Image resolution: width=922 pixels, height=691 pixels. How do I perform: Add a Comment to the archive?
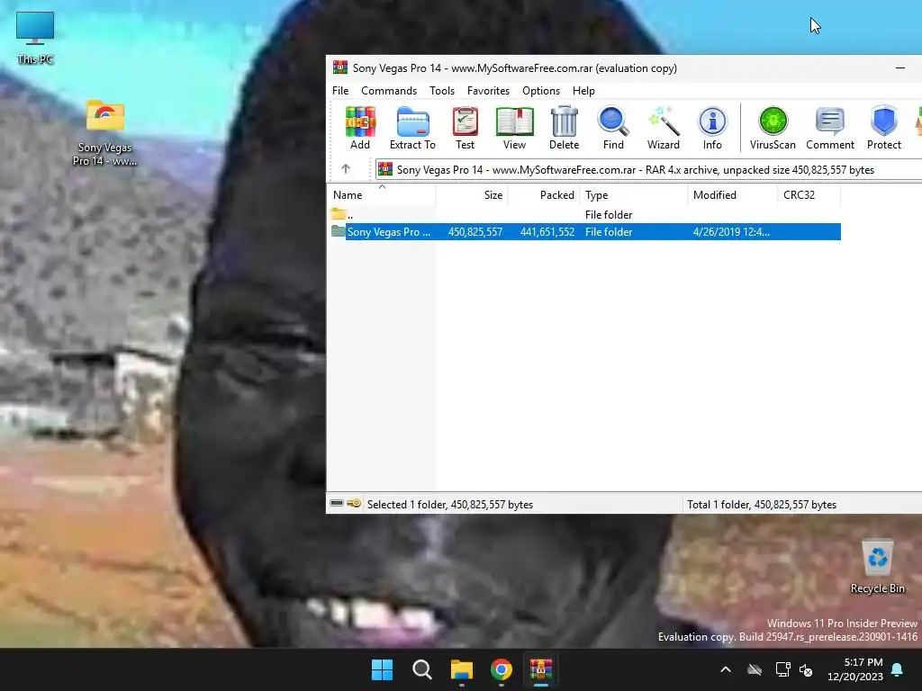point(829,128)
